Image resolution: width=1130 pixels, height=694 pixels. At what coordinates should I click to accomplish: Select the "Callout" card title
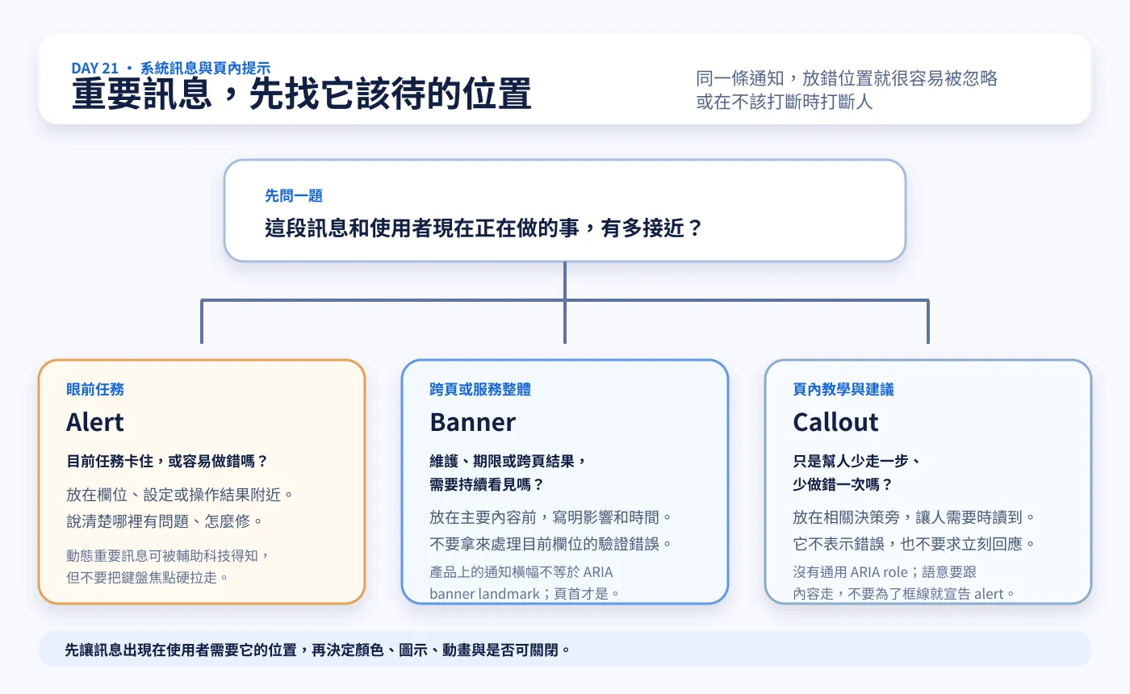click(x=835, y=422)
